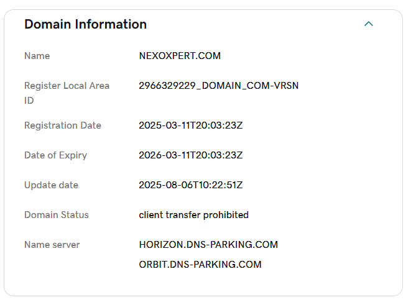Select the HORIZON.DNS-PARKING.COM name server
The image size is (411, 305).
click(x=208, y=245)
